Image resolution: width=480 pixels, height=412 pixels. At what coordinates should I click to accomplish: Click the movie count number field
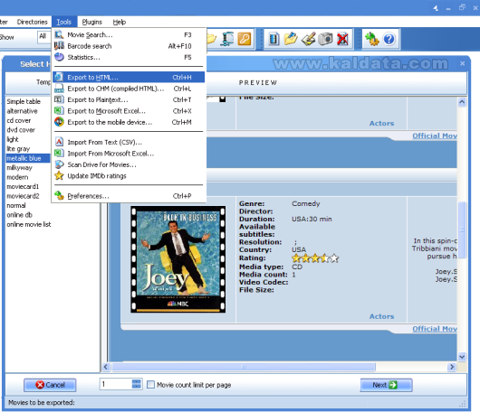(x=116, y=384)
